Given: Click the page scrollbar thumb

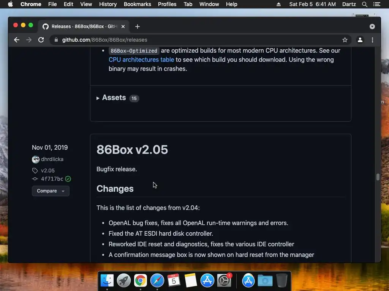Looking at the screenshot, I should (378, 177).
